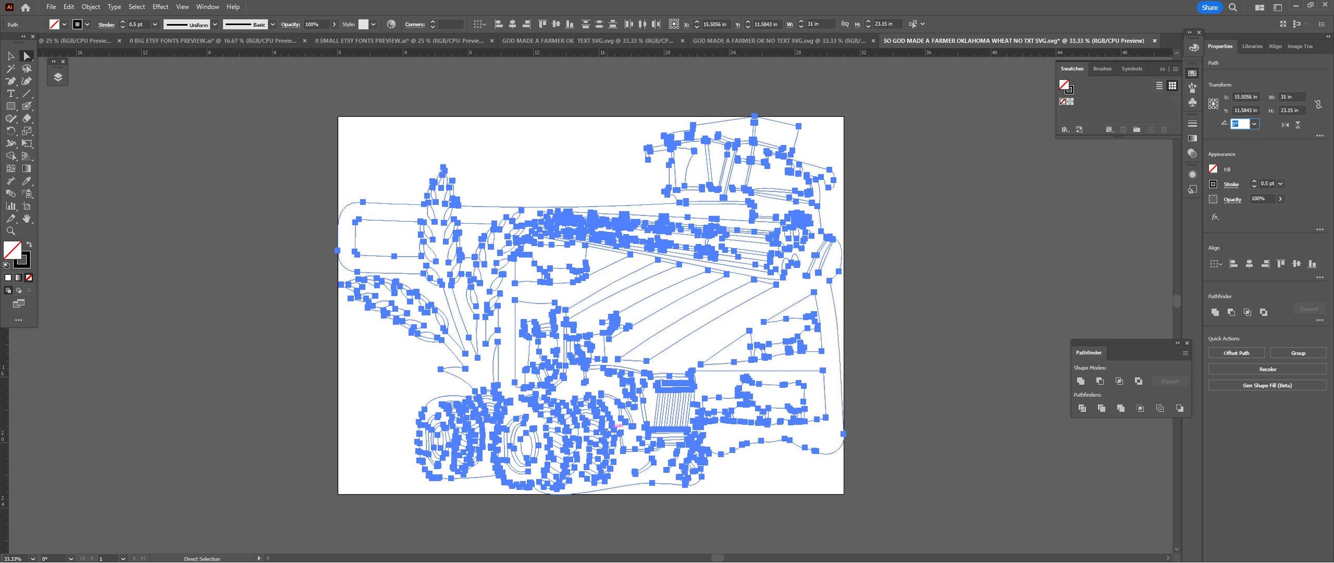
Task: Select the Hand tool
Action: tap(27, 219)
